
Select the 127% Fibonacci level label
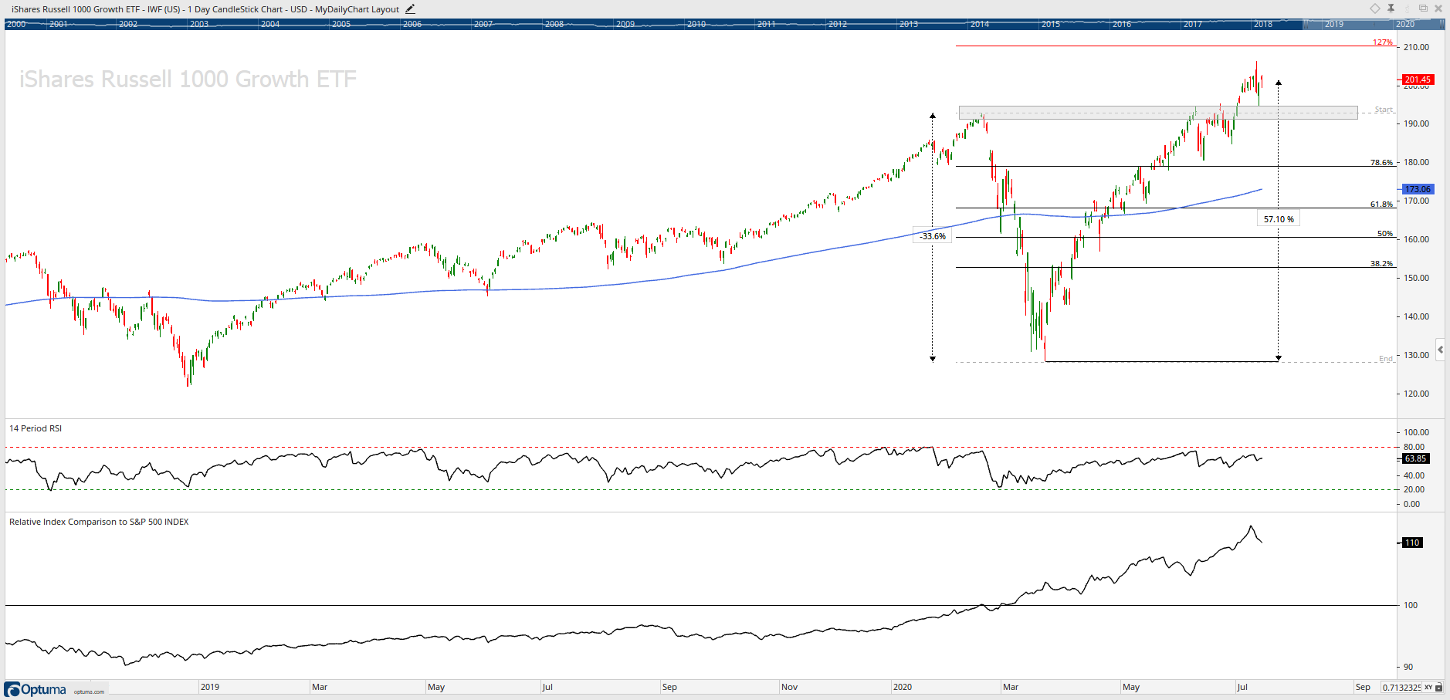[1383, 42]
